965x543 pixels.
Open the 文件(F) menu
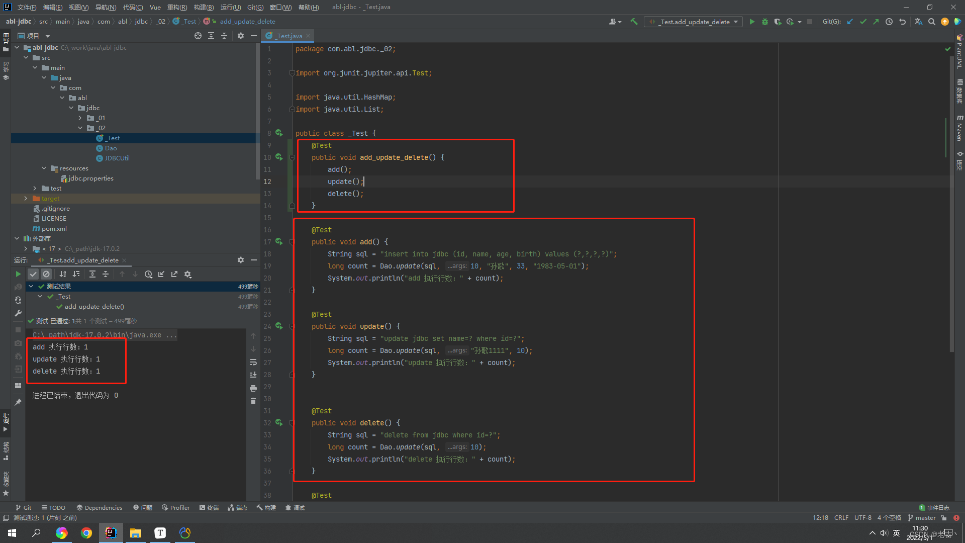point(26,7)
